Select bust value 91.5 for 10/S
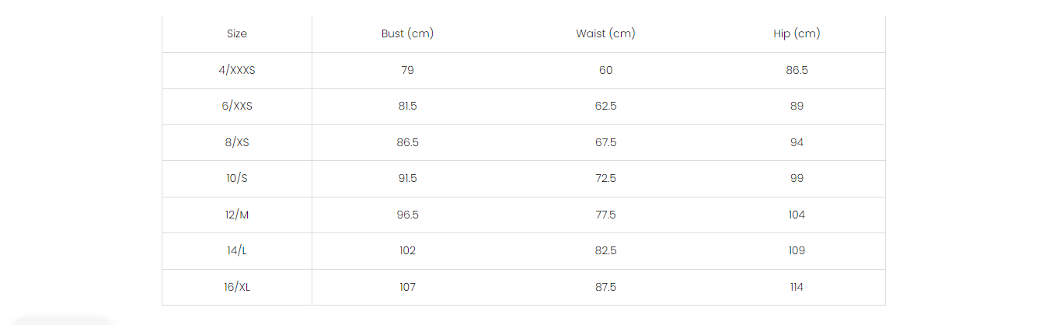This screenshot has width=1046, height=325. point(407,178)
